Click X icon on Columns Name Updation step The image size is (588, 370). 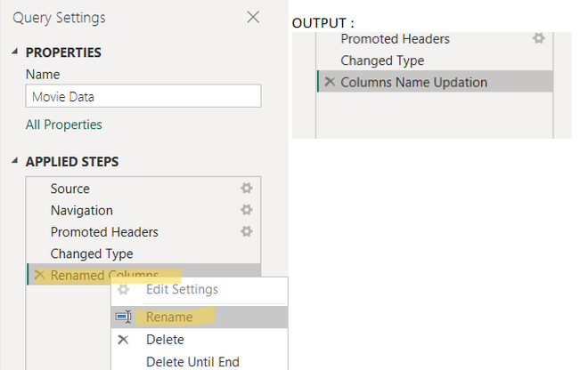[330, 83]
